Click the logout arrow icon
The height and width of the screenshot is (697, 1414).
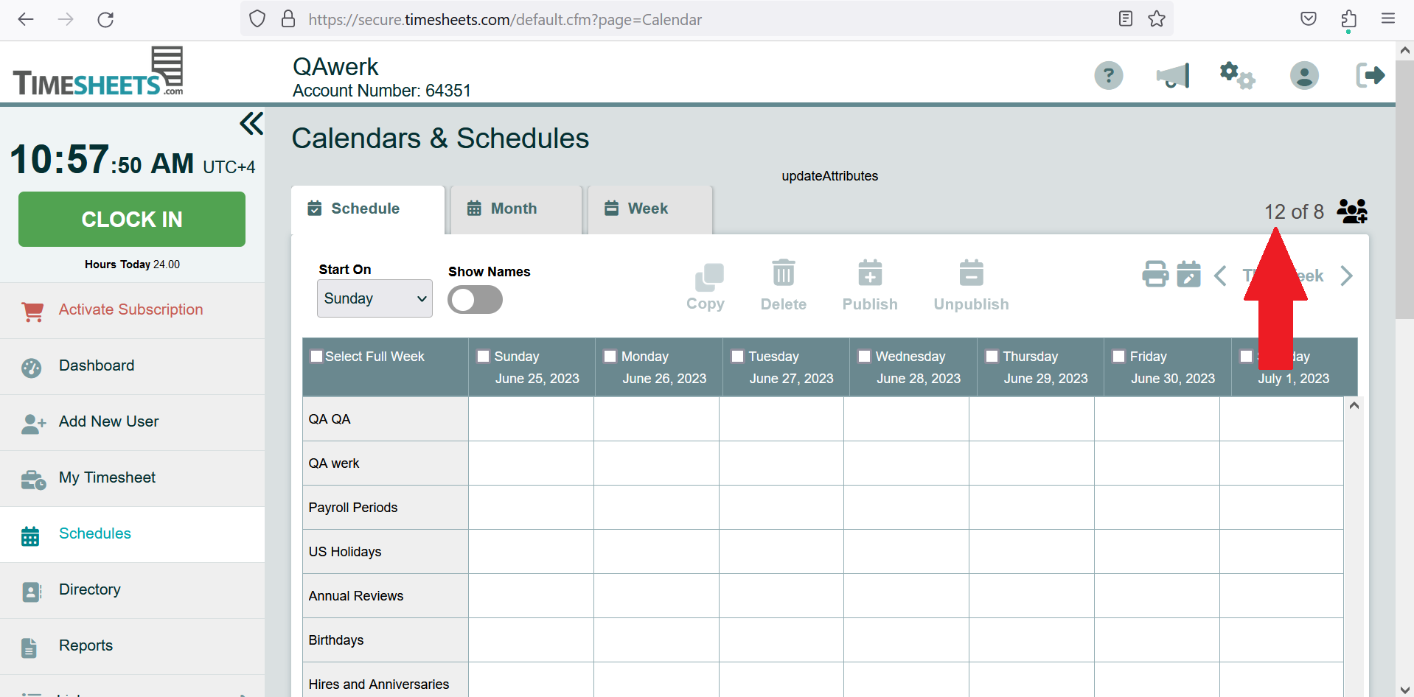pyautogui.click(x=1370, y=75)
